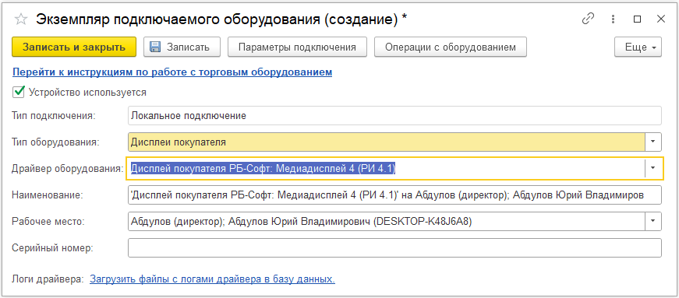
Task: Click inside the Рабочее место field
Action: (386, 222)
